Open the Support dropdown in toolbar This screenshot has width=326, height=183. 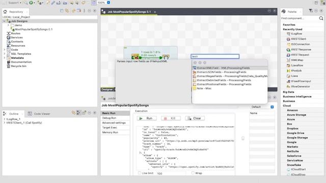(15, 3)
